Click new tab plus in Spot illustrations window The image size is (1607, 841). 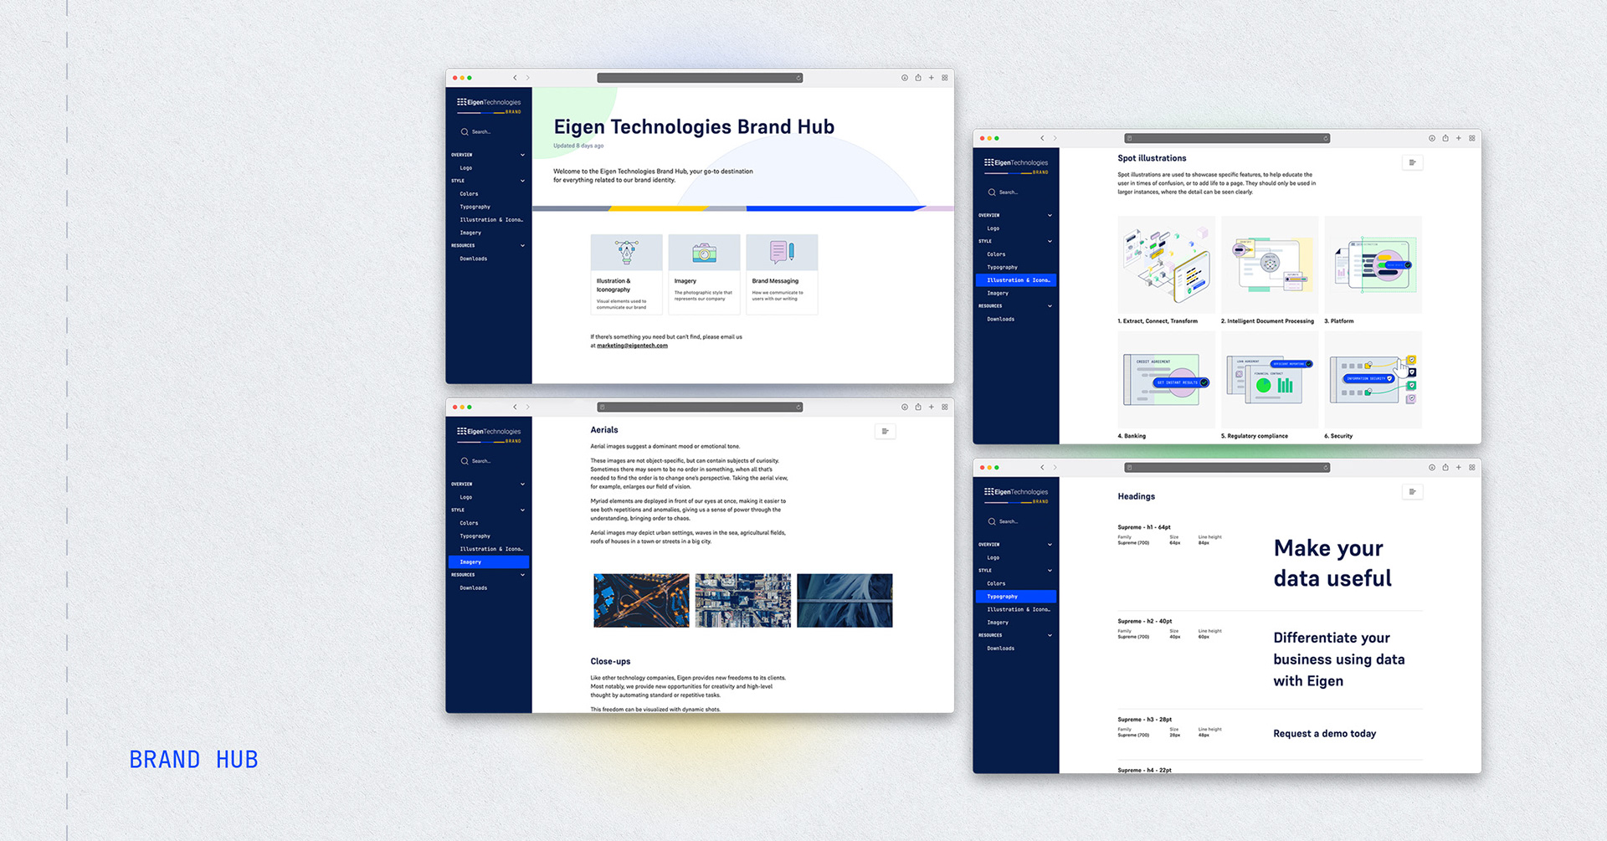(1459, 138)
